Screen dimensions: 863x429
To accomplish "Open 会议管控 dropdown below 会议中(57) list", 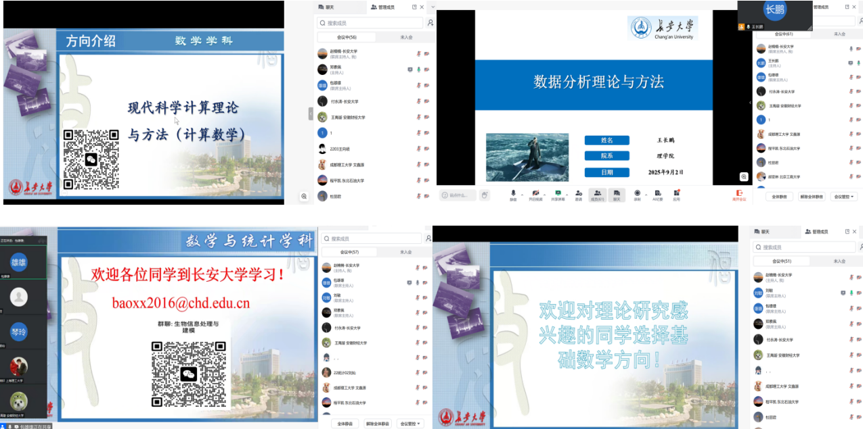I will 410,424.
